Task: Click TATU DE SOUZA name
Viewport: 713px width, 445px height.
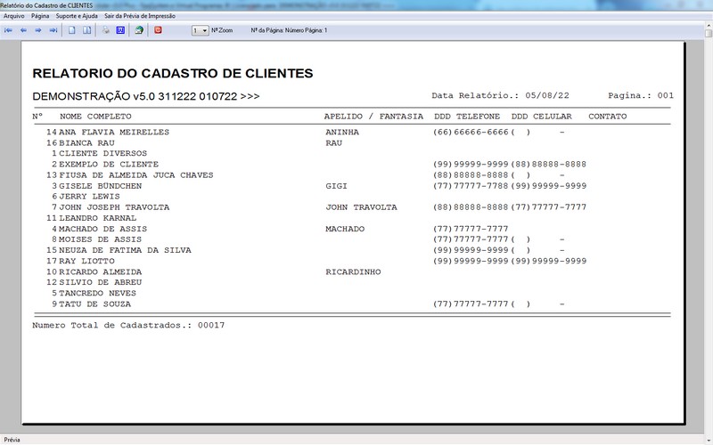Action: [x=95, y=304]
